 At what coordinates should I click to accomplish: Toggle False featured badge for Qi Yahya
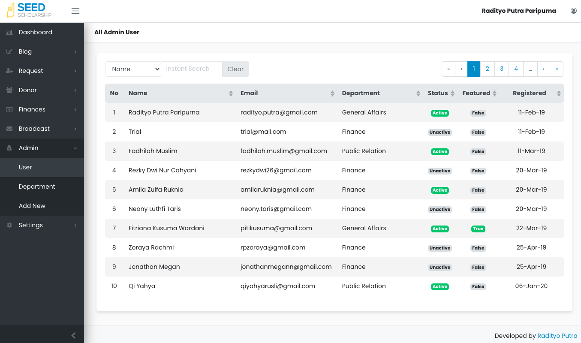pos(478,287)
